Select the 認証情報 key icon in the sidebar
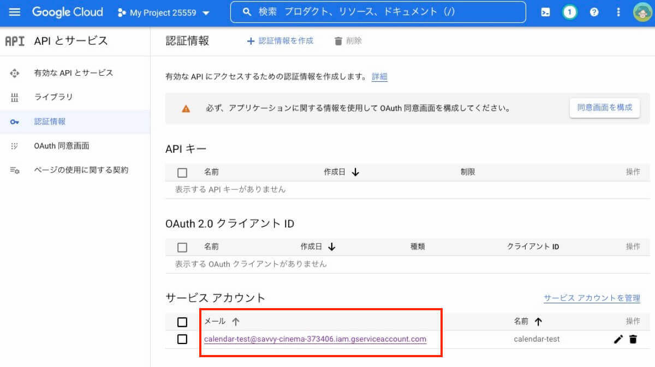655x367 pixels. (14, 122)
